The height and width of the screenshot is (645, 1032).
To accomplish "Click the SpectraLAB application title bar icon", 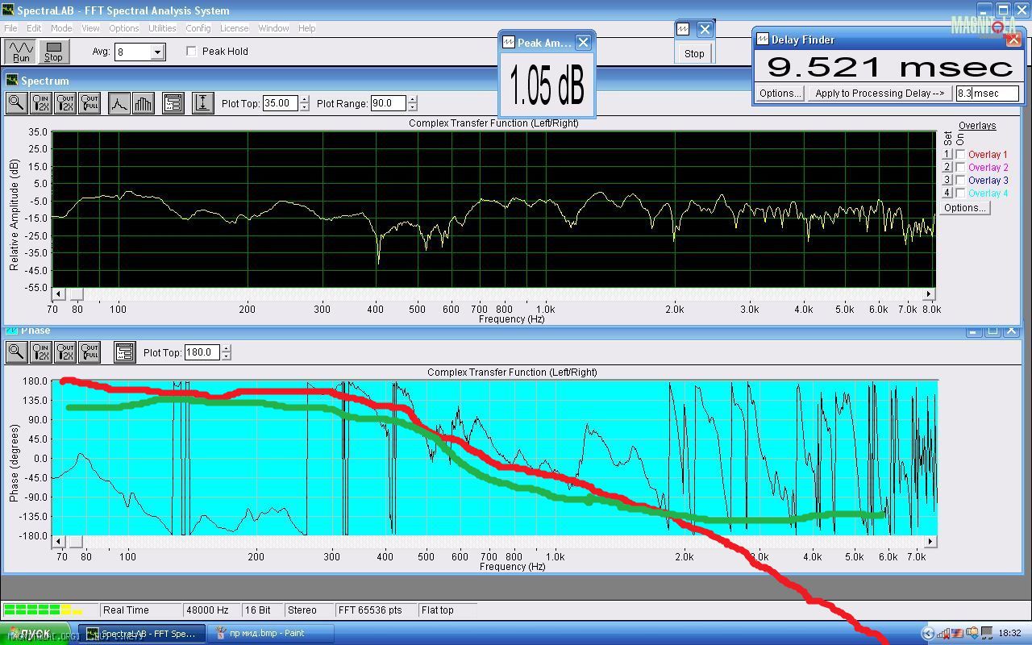I will [x=8, y=10].
